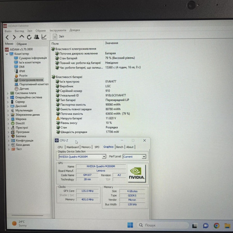Select Електроживлення in the tree

point(31,80)
